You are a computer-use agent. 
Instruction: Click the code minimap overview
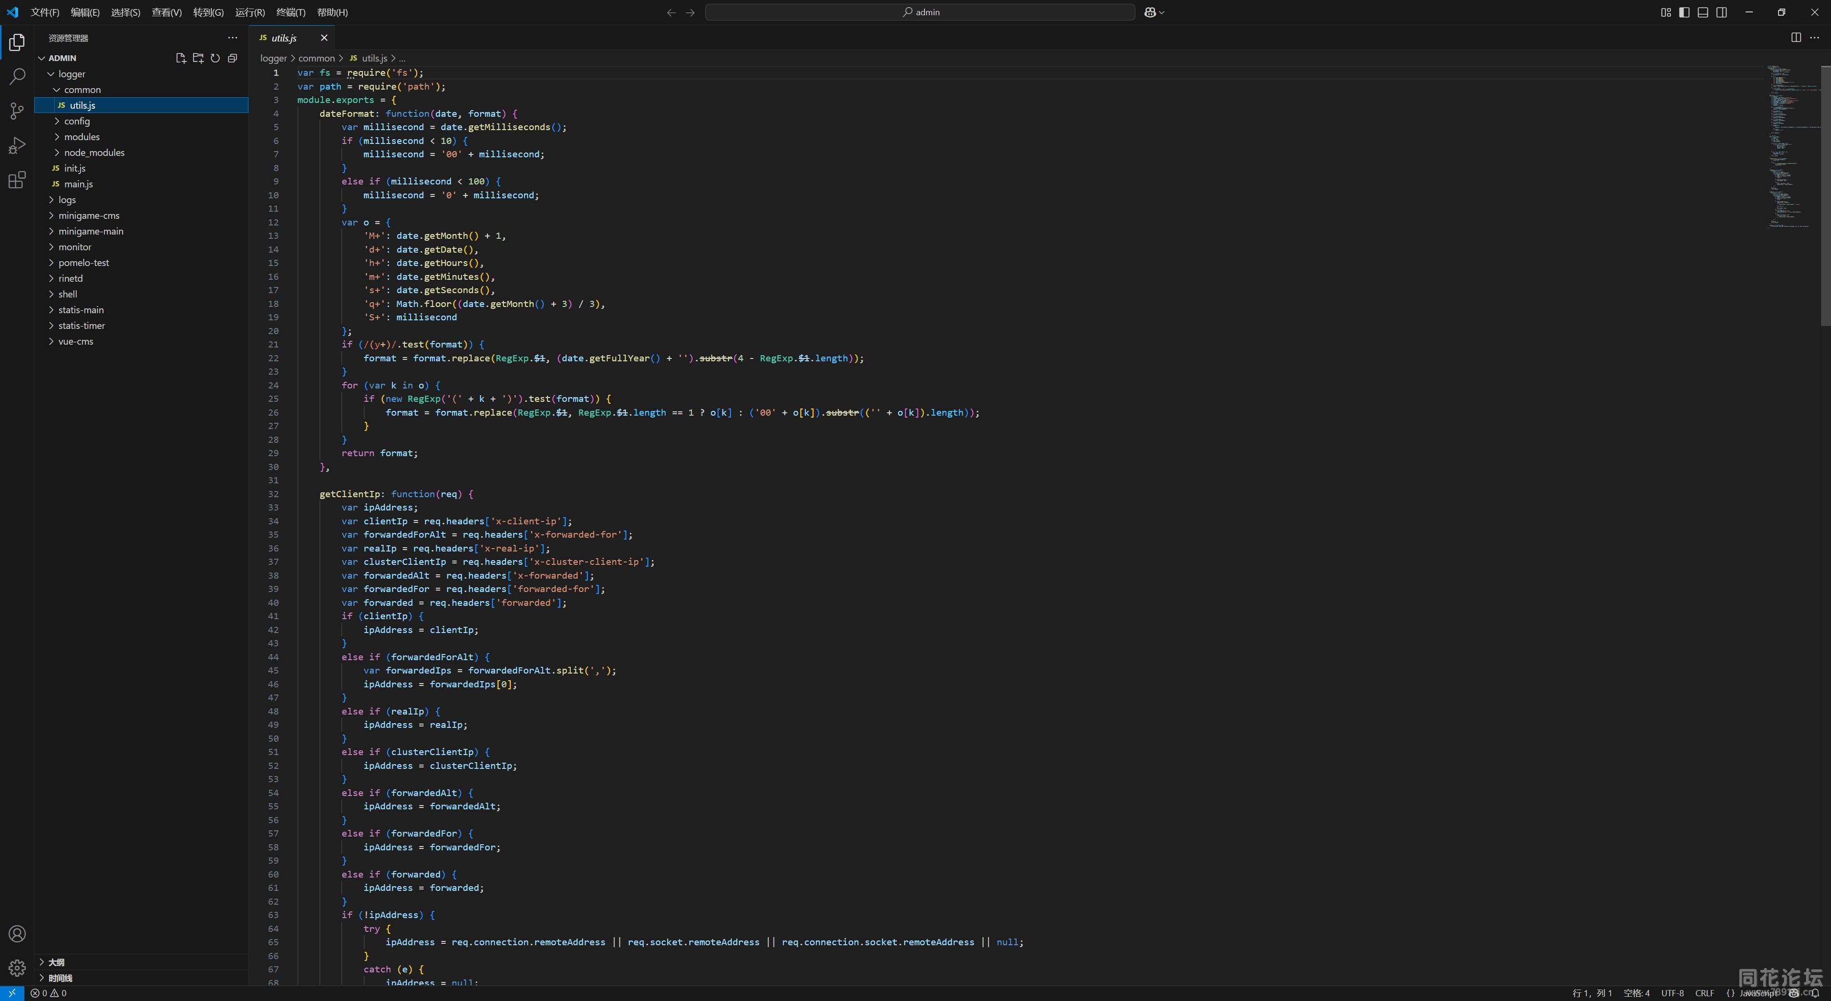tap(1793, 147)
